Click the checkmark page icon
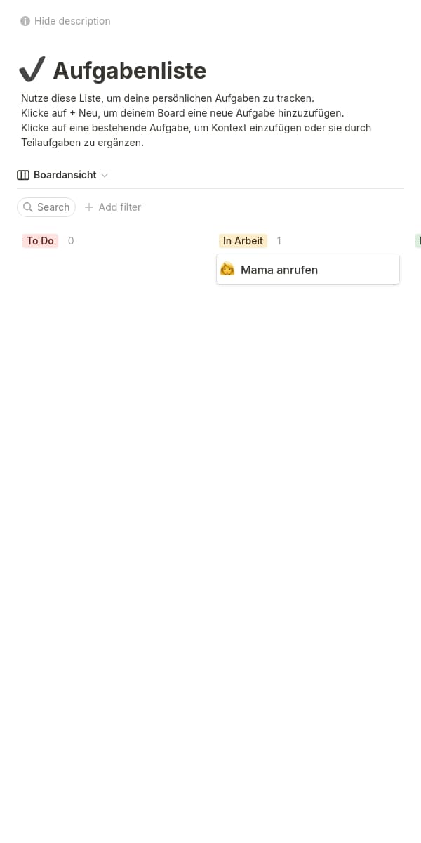Screen dimensions: 421x843 [x=32, y=70]
